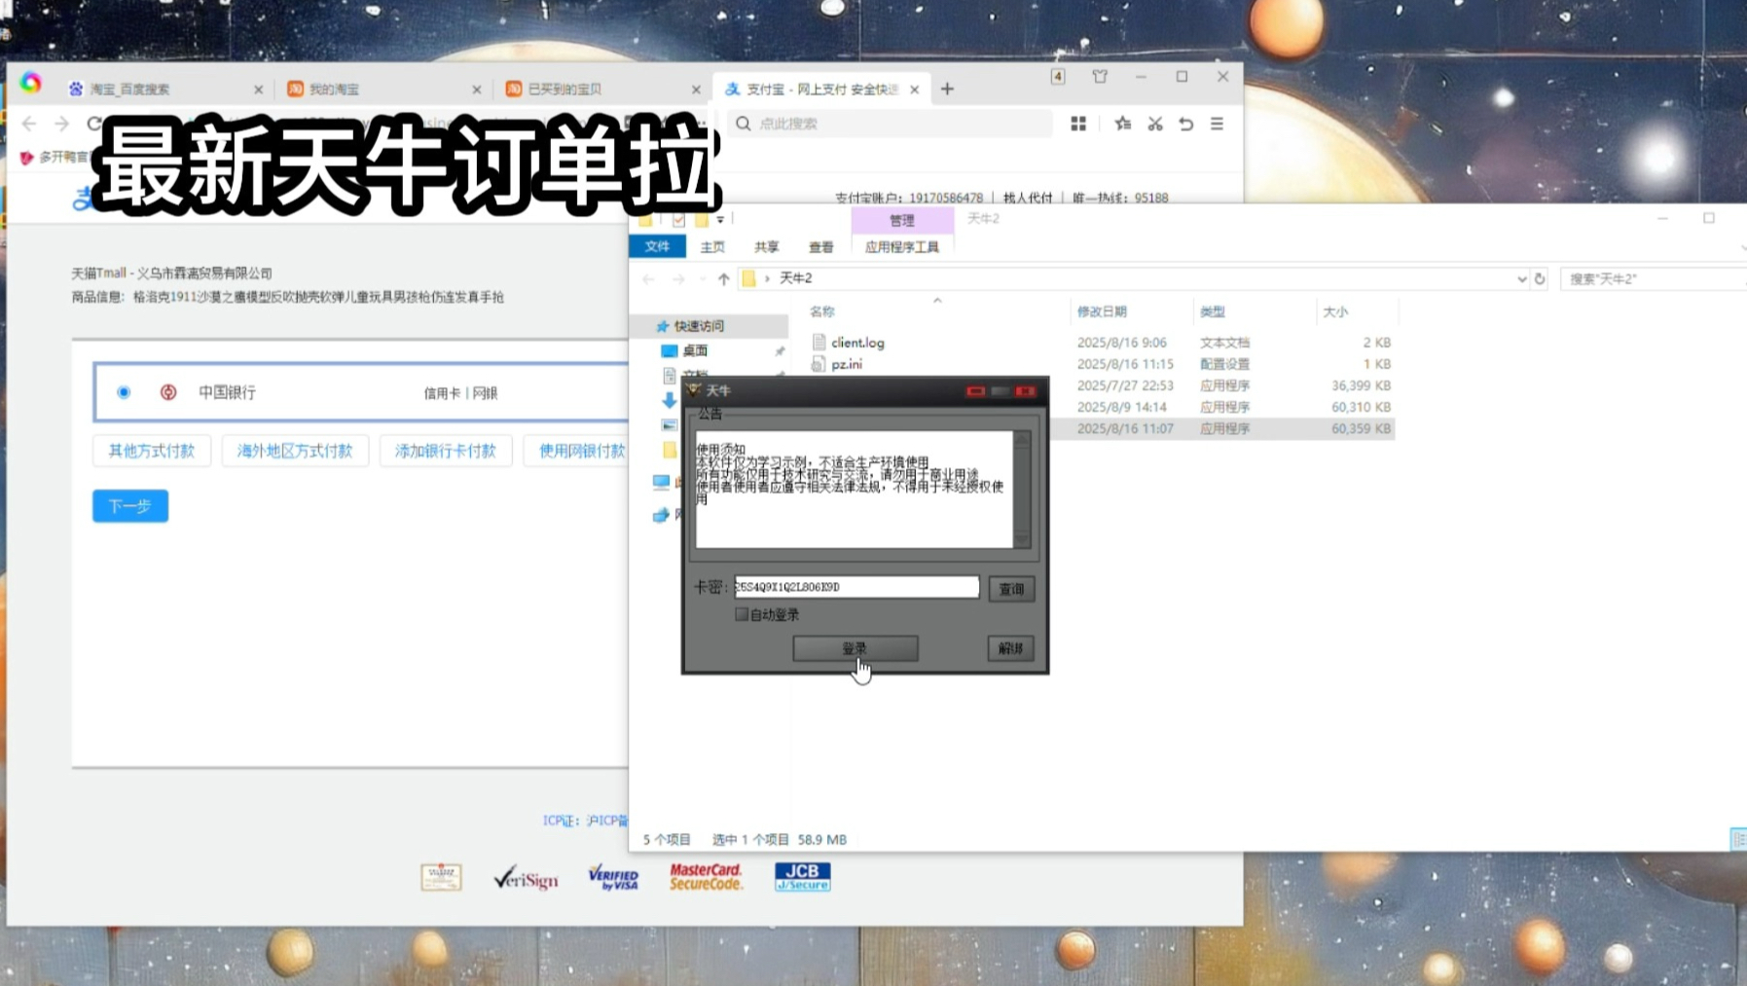The width and height of the screenshot is (1747, 986).
Task: Click the browser skin shirt icon
Action: (1100, 76)
